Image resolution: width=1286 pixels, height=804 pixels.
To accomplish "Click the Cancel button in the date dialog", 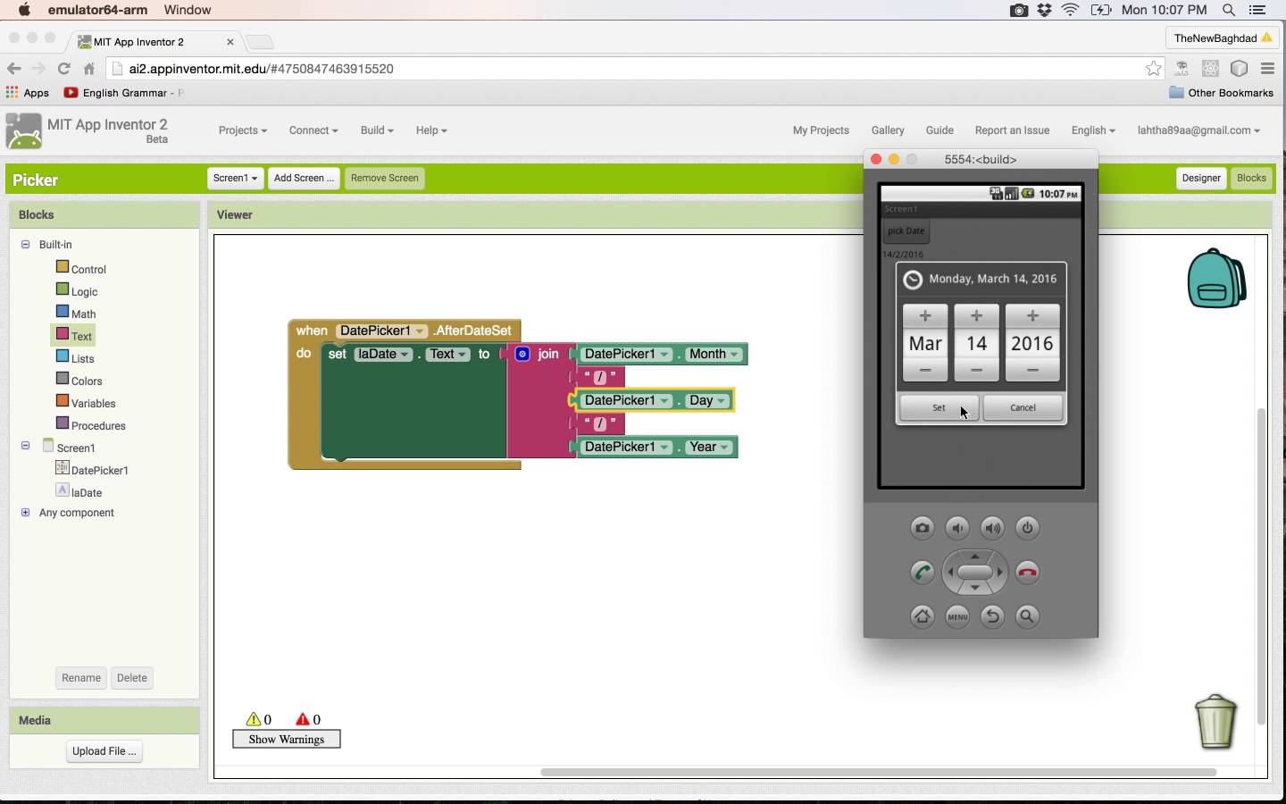I will (x=1023, y=408).
